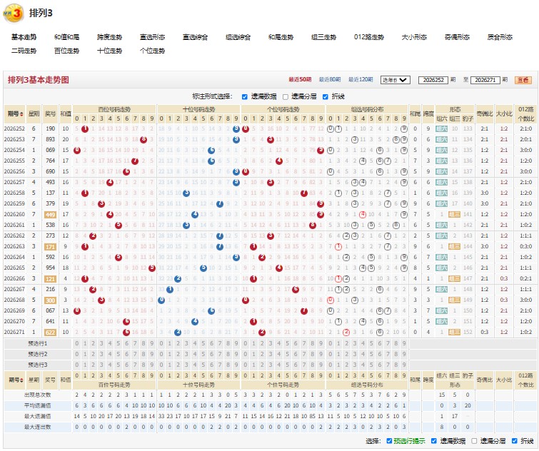Go to 奇偶形态 chart
The width and height of the screenshot is (539, 451).
457,37
